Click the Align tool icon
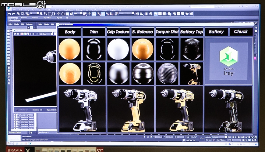This screenshot has height=152, width=265. pos(141,14)
